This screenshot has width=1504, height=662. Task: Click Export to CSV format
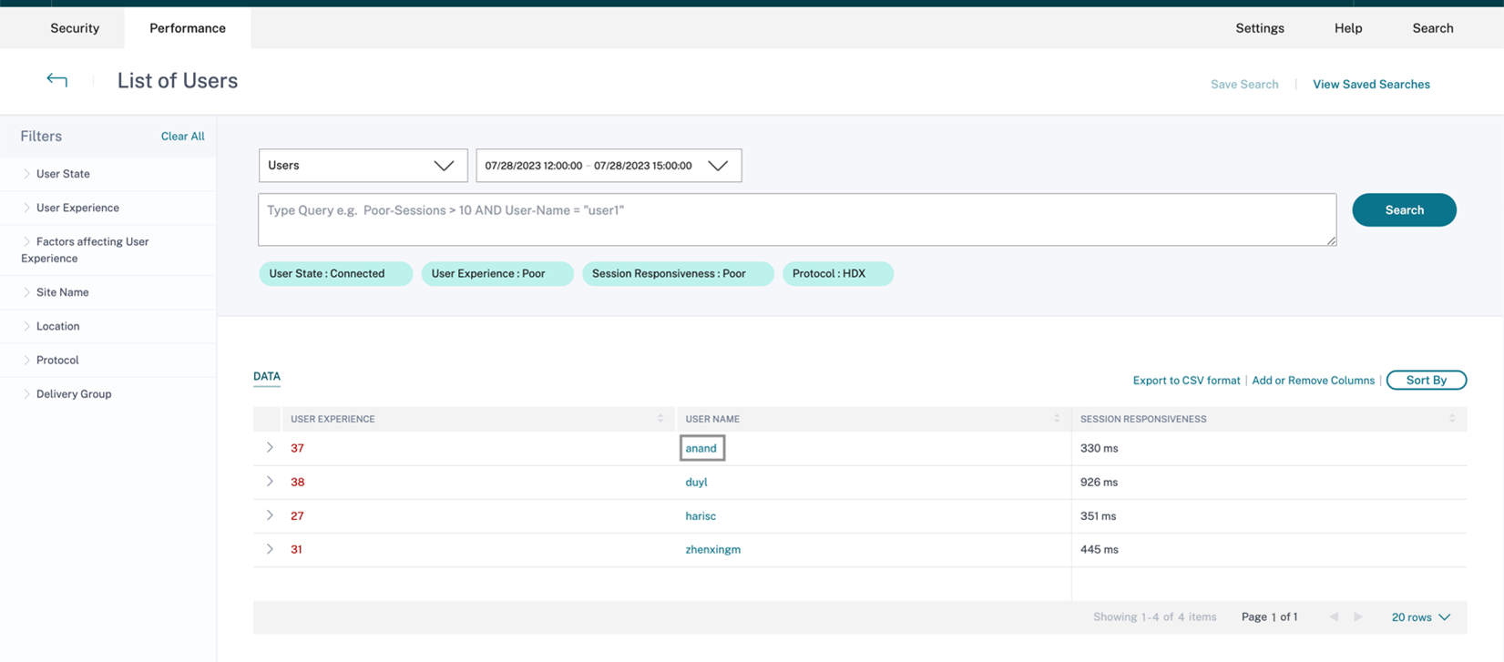1185,381
